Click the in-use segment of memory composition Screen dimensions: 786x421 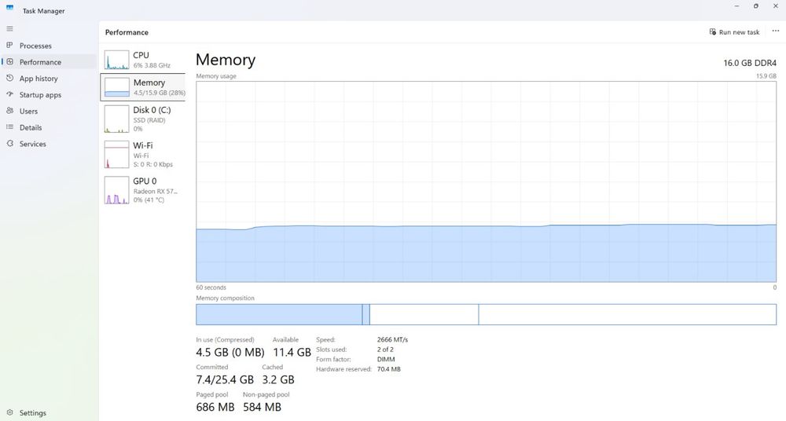pyautogui.click(x=279, y=314)
